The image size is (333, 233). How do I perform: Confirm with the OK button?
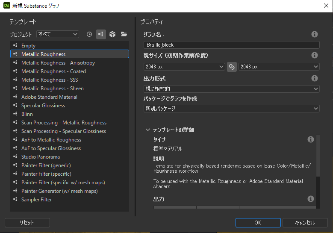coord(258,223)
